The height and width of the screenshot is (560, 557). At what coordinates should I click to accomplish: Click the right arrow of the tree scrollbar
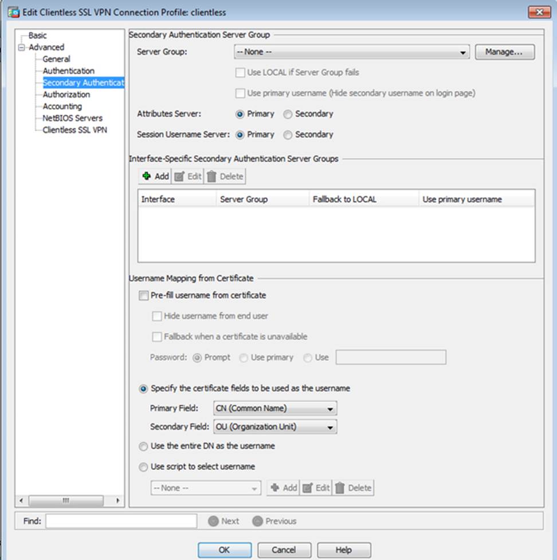click(x=118, y=500)
